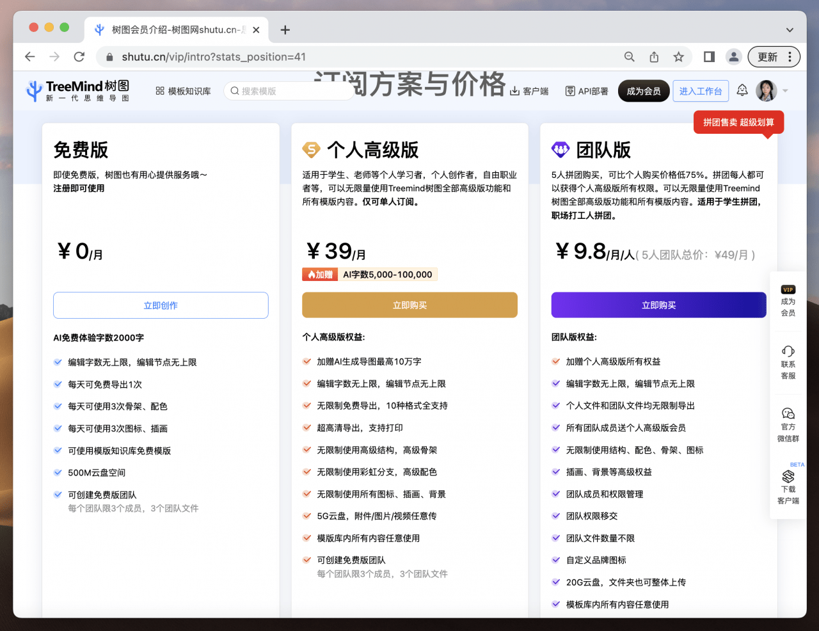Click the 立即创作 button for 免费版
This screenshot has width=819, height=631.
click(x=161, y=305)
